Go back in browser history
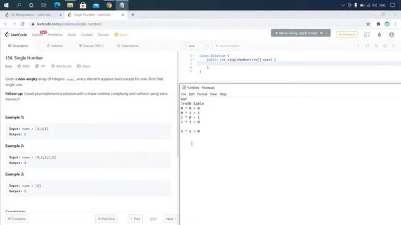Viewport: 401px width, 225px height. 6,24
